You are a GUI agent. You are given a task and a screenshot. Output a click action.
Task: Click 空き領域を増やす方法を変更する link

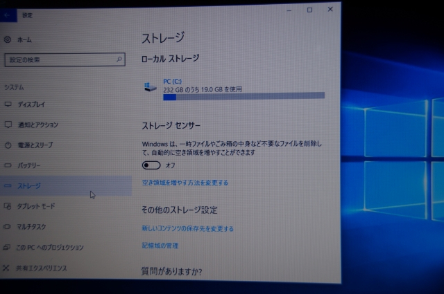tap(185, 183)
